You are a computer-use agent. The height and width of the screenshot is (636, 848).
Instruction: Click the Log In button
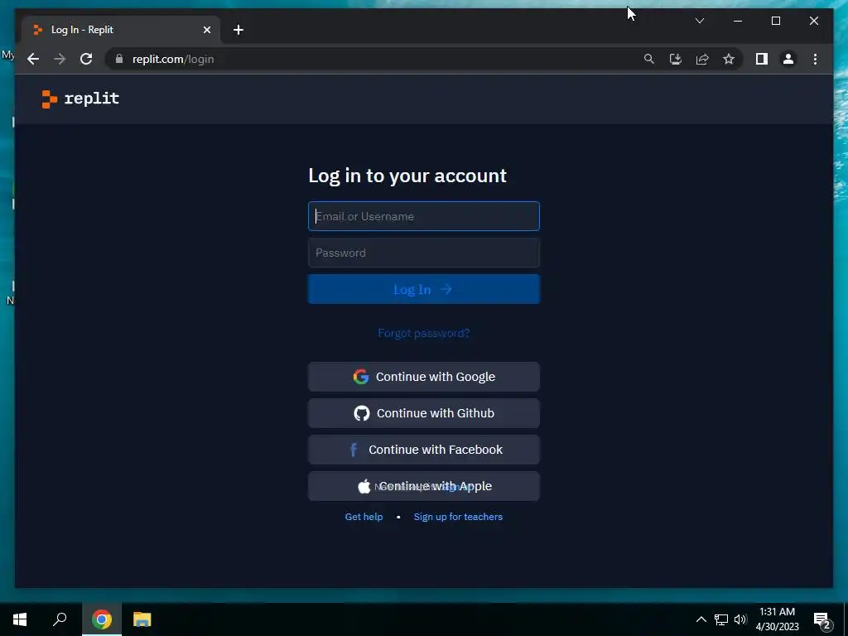point(423,289)
